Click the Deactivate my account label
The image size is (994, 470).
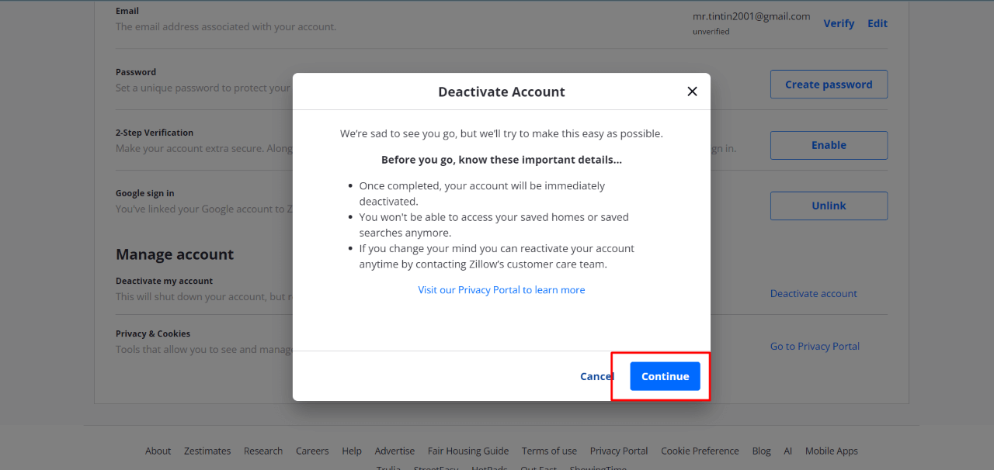coord(164,281)
